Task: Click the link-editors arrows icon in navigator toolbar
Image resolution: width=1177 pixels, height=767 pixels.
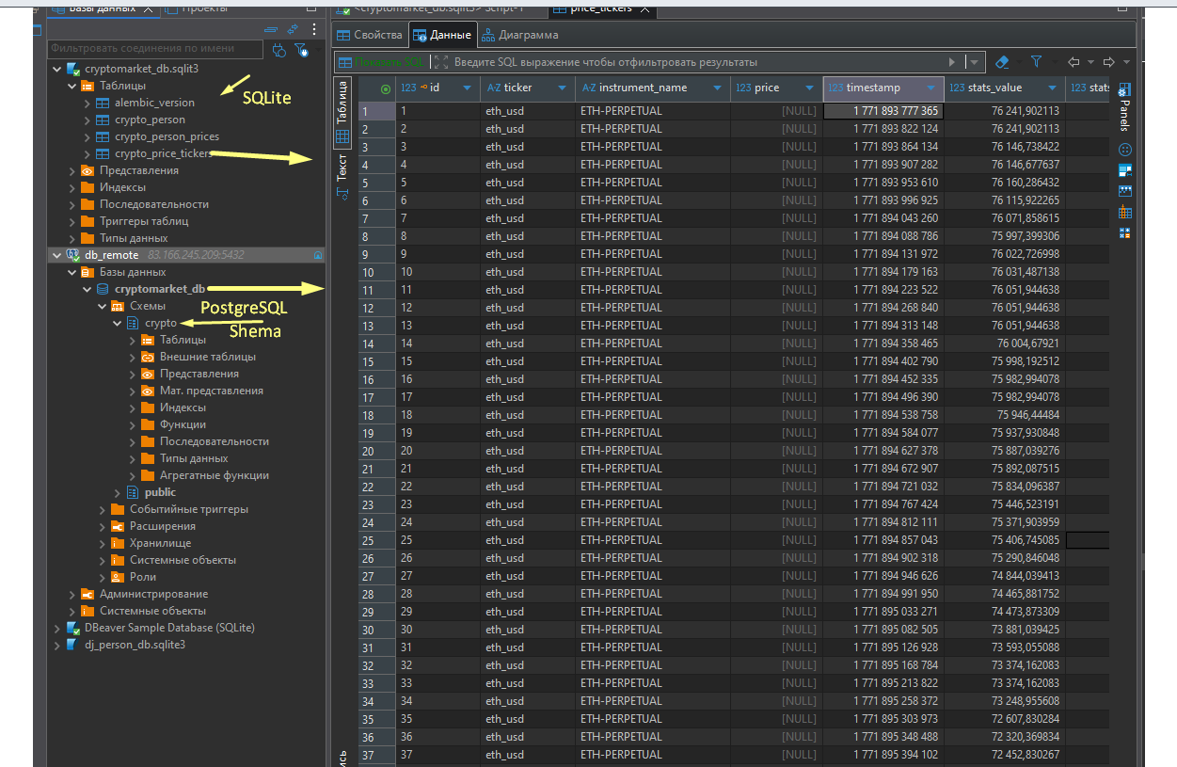Action: pyautogui.click(x=292, y=29)
